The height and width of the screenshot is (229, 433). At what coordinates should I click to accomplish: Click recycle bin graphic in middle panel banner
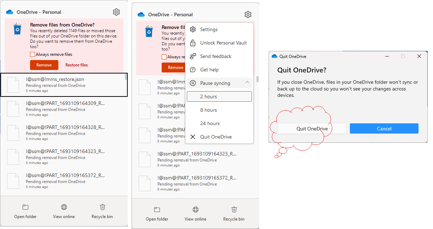[x=149, y=31]
